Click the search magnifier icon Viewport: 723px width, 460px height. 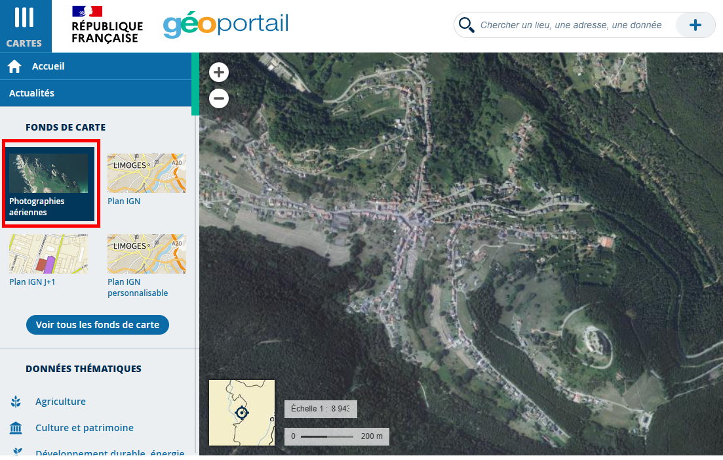pyautogui.click(x=467, y=25)
